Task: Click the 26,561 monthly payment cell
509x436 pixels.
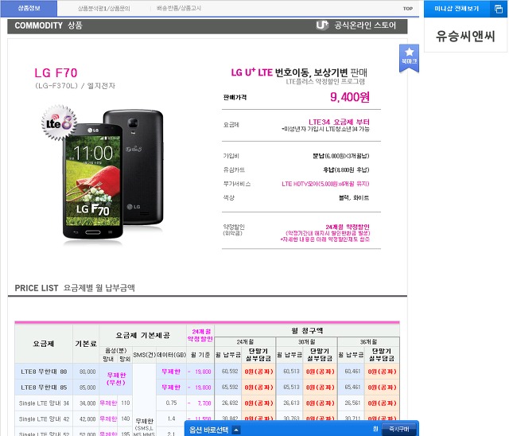Action: [x=352, y=403]
